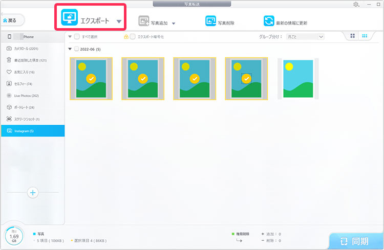
Task: Switch to small grid view icon
Action: point(365,36)
